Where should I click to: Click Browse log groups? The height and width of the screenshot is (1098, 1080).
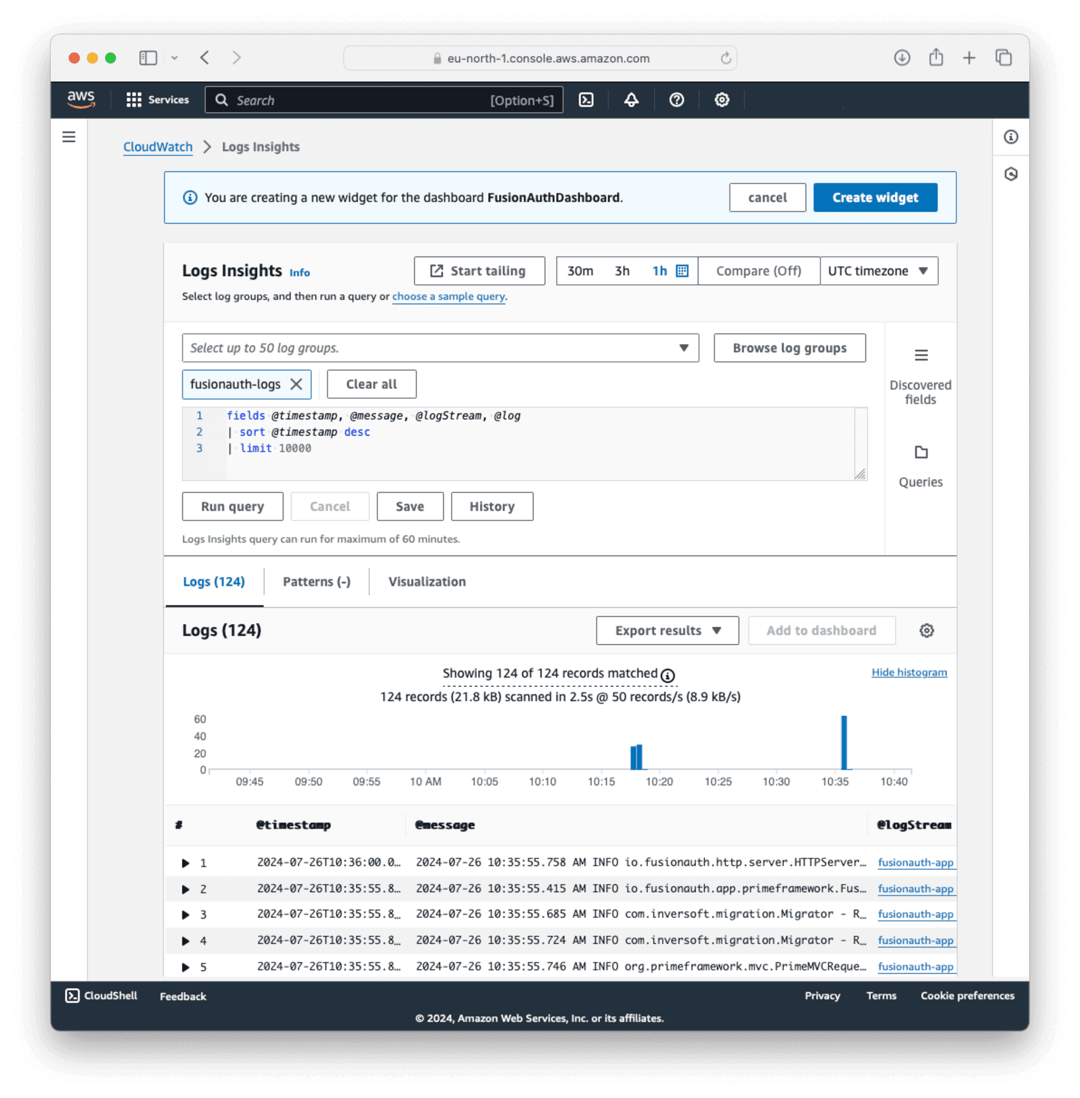click(x=789, y=348)
